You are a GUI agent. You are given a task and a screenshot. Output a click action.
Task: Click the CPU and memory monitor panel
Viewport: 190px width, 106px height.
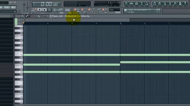[107, 4]
